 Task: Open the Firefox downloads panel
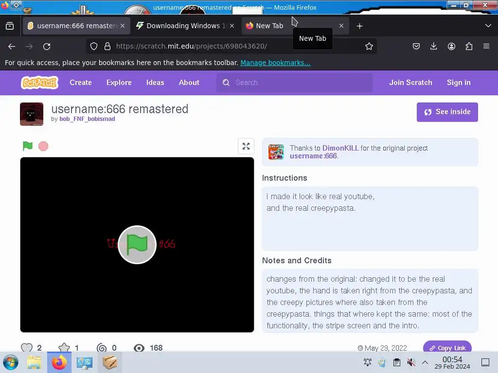[433, 46]
